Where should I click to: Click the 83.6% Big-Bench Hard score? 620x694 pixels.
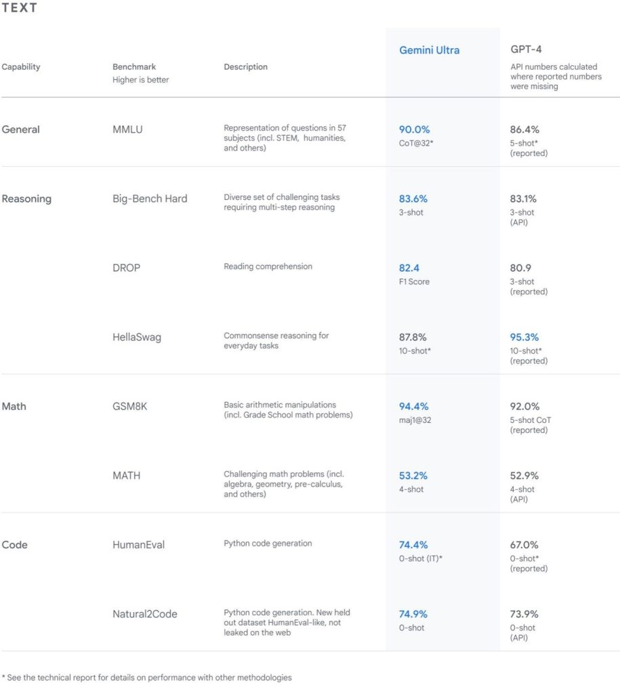point(413,199)
